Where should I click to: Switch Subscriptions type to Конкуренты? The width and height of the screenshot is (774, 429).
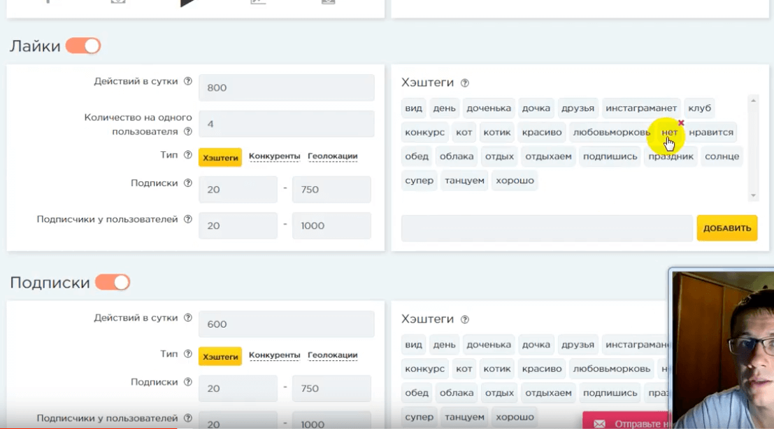coord(274,356)
